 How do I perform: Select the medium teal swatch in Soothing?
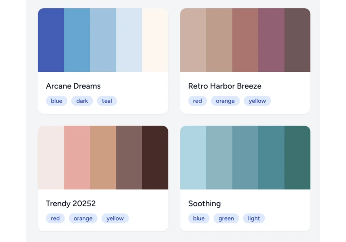tap(272, 158)
